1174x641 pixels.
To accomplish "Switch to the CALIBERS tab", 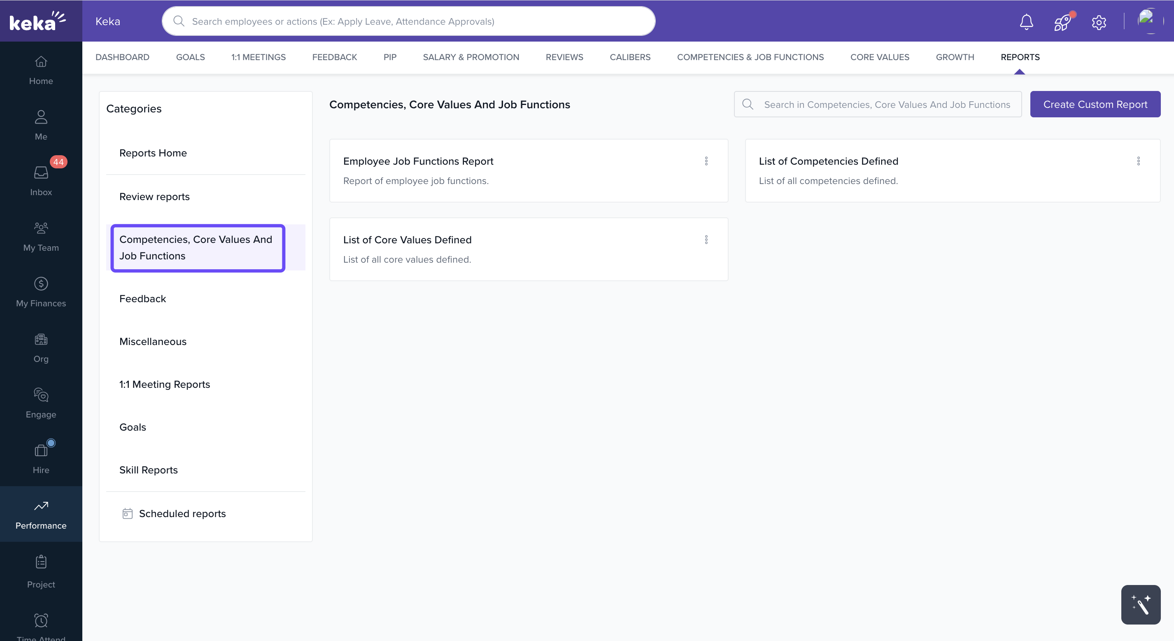I will pyautogui.click(x=630, y=57).
